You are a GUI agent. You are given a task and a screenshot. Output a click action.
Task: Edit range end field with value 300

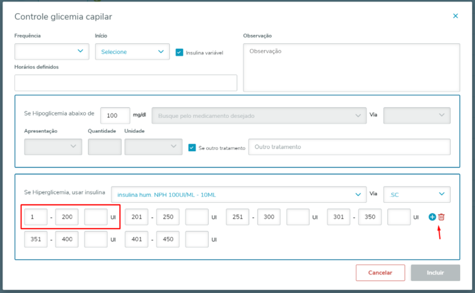pyautogui.click(x=269, y=217)
